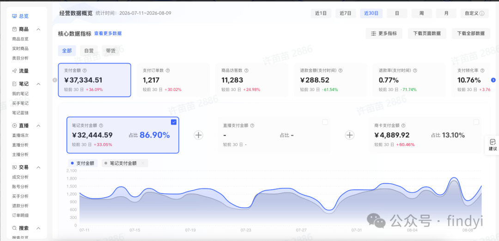Open 订单明细 in the sidebar
Image resolution: width=499 pixels, height=241 pixels.
coord(20,215)
